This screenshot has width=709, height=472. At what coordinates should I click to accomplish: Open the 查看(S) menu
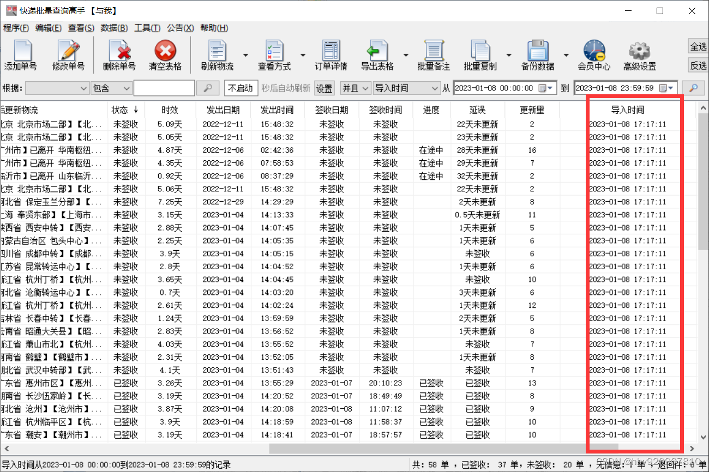[x=81, y=28]
